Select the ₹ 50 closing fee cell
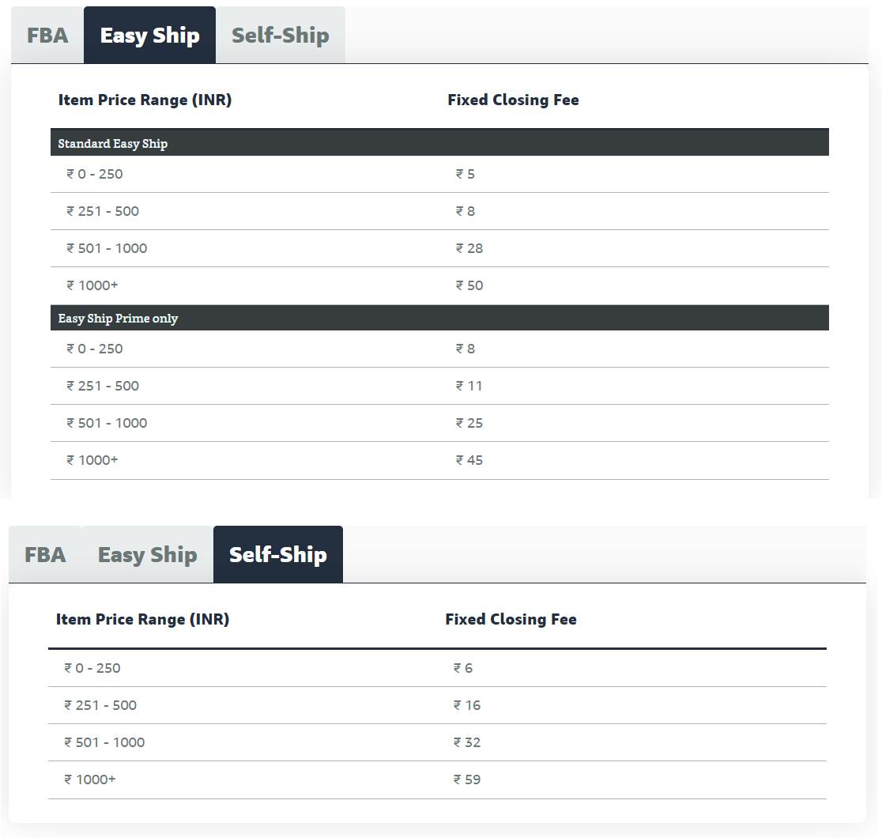Viewport: 882px width, 838px height. point(469,285)
